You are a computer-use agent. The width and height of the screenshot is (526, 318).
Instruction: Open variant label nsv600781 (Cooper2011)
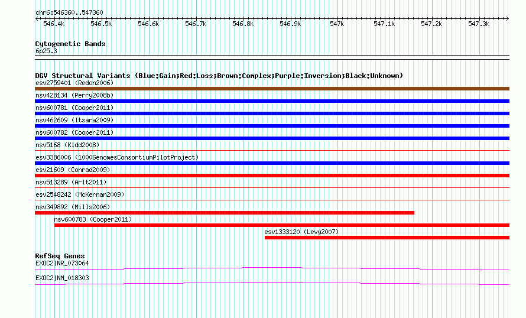(74, 108)
